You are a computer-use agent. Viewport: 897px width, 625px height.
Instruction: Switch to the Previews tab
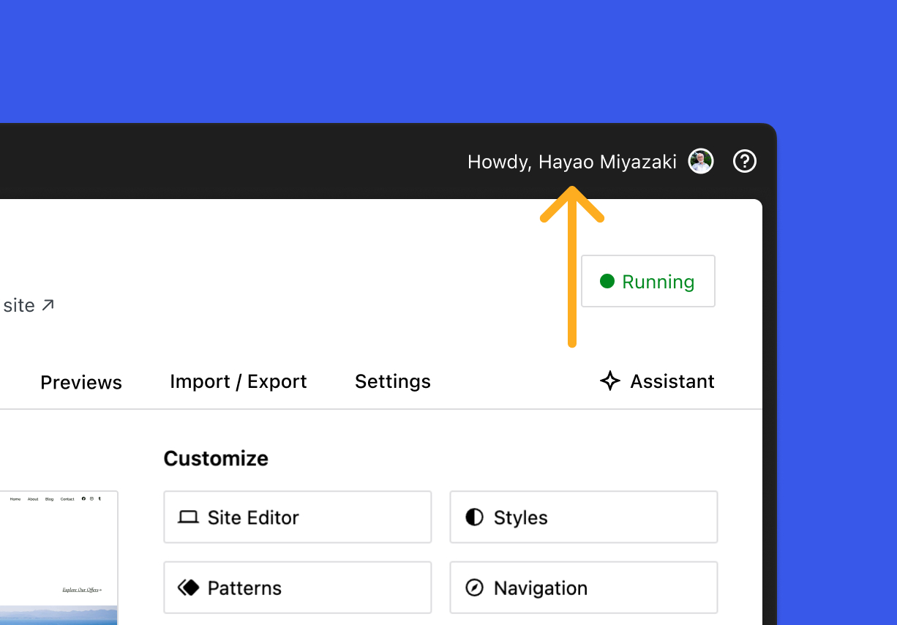[80, 381]
